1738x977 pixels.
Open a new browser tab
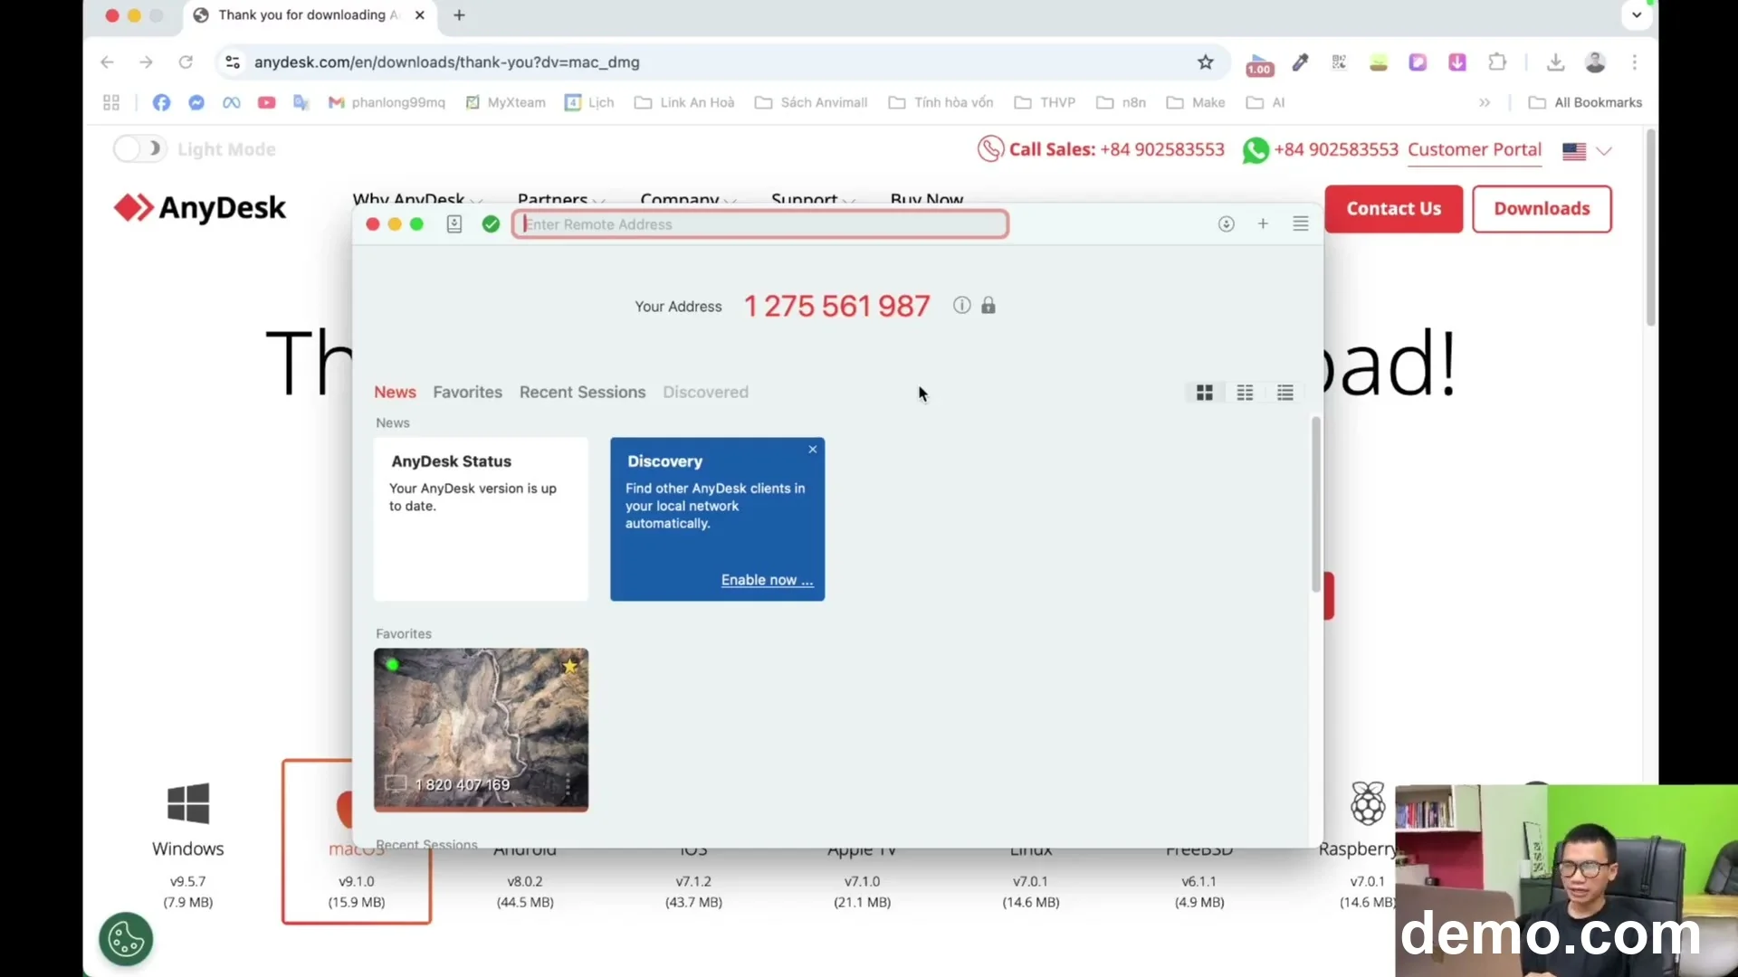click(459, 15)
